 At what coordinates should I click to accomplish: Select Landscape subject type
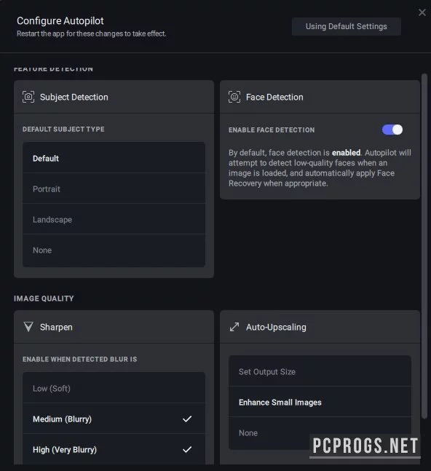[x=114, y=219]
